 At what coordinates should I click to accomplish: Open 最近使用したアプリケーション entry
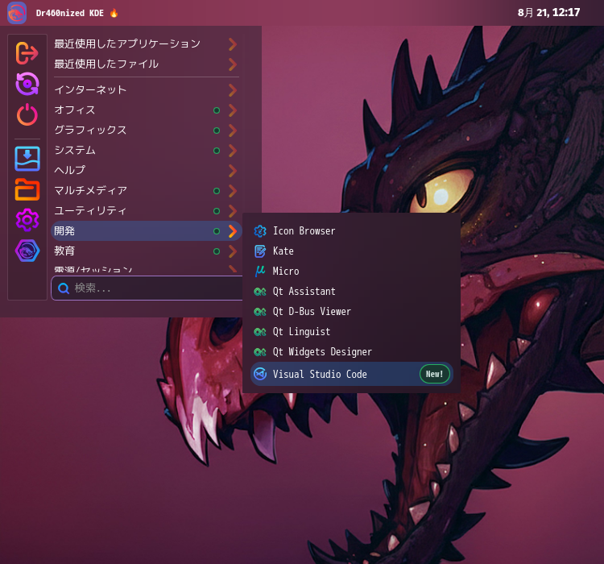click(x=146, y=44)
